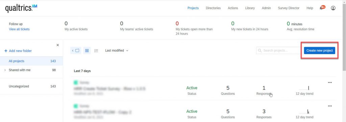This screenshot has width=346, height=122.
Task: Click inside the Search projects field
Action: [278, 50]
